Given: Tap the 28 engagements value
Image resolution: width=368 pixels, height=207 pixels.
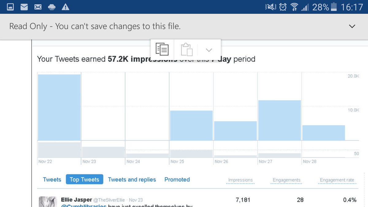Looking at the screenshot, I should tap(300, 200).
